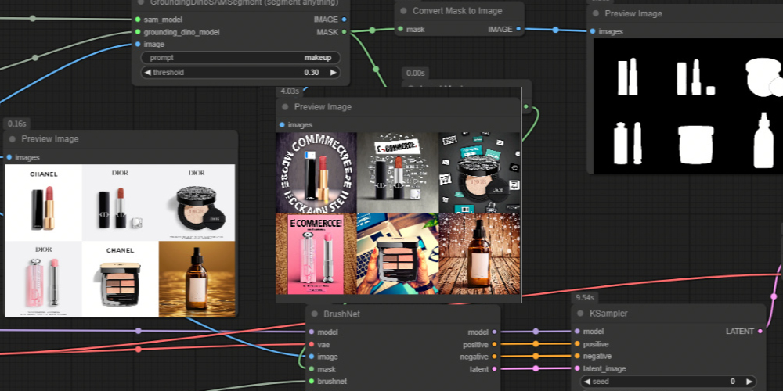Click the 0.00s execution time badge
This screenshot has width=783, height=391.
point(416,74)
